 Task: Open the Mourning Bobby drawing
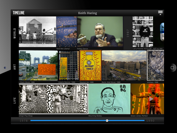109,99
